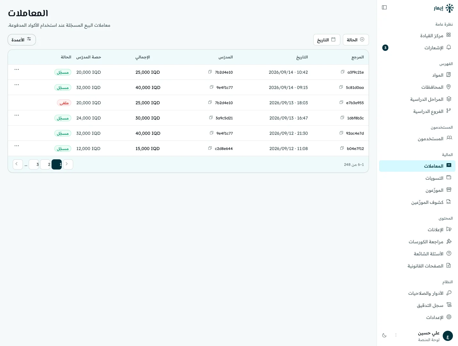The width and height of the screenshot is (458, 346).
Task: Open مراجعة الكورسات in the sidebar
Action: [x=417, y=242]
